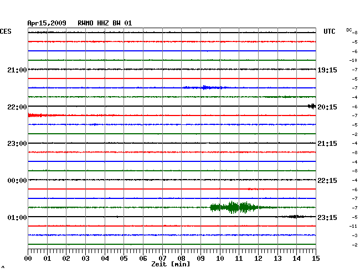Viewport: 360px width, 273px height.
Task: Click the black trace at 23:00
Action: tap(172, 143)
